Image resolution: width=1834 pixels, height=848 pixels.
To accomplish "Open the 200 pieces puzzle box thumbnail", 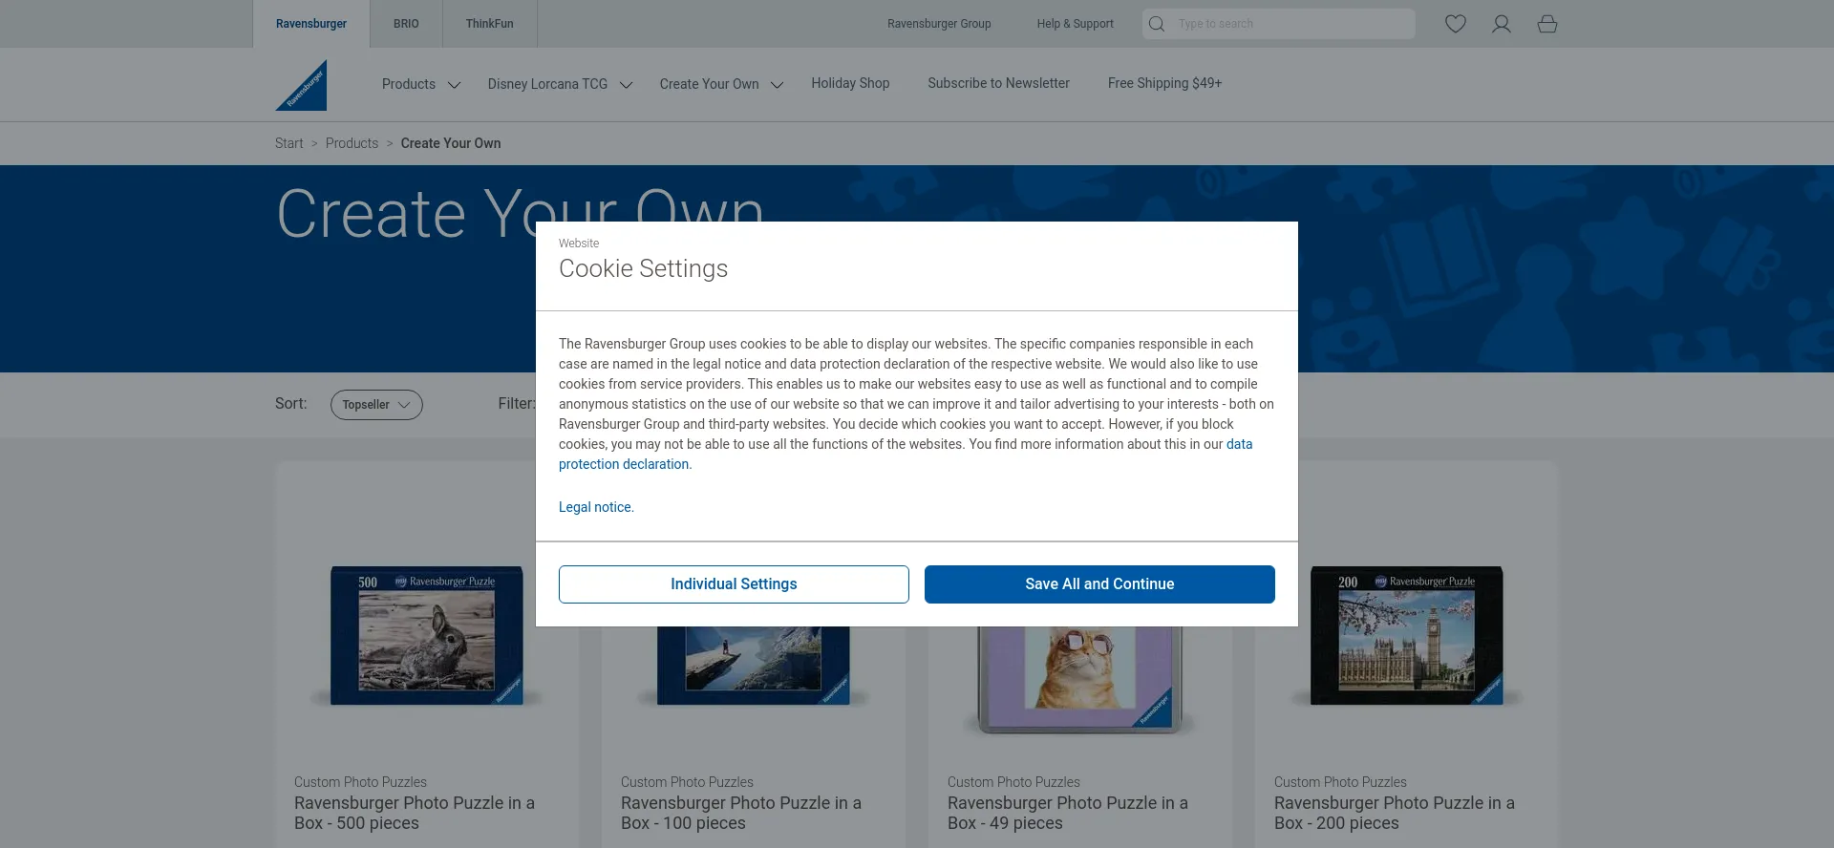I will 1406,635.
